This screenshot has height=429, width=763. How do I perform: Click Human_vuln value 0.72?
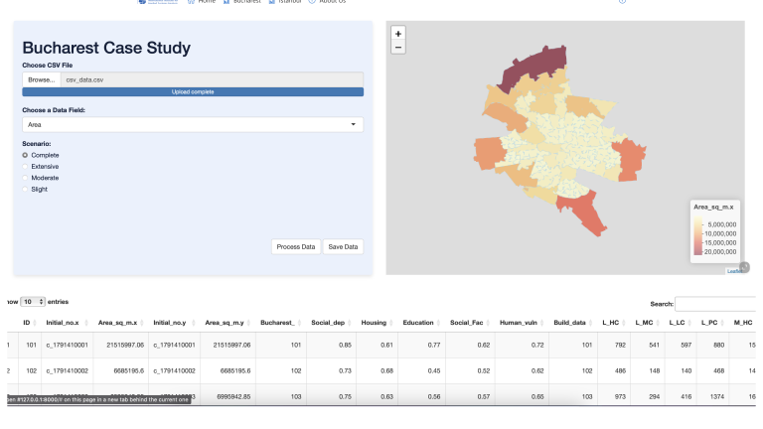537,345
